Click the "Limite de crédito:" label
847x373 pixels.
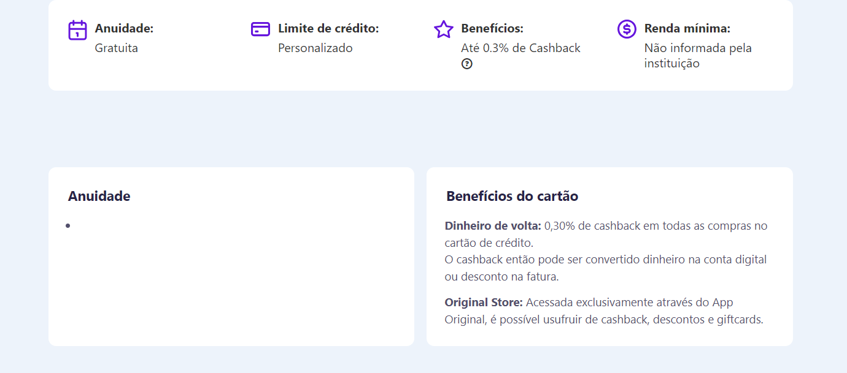point(328,28)
